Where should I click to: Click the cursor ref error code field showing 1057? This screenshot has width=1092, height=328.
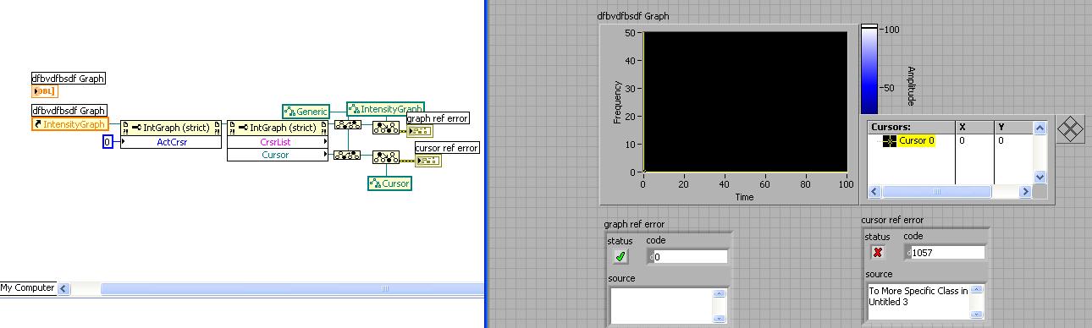pyautogui.click(x=947, y=253)
